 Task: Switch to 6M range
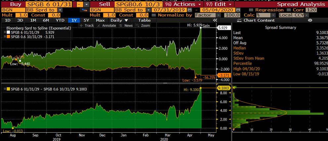(x=46, y=20)
